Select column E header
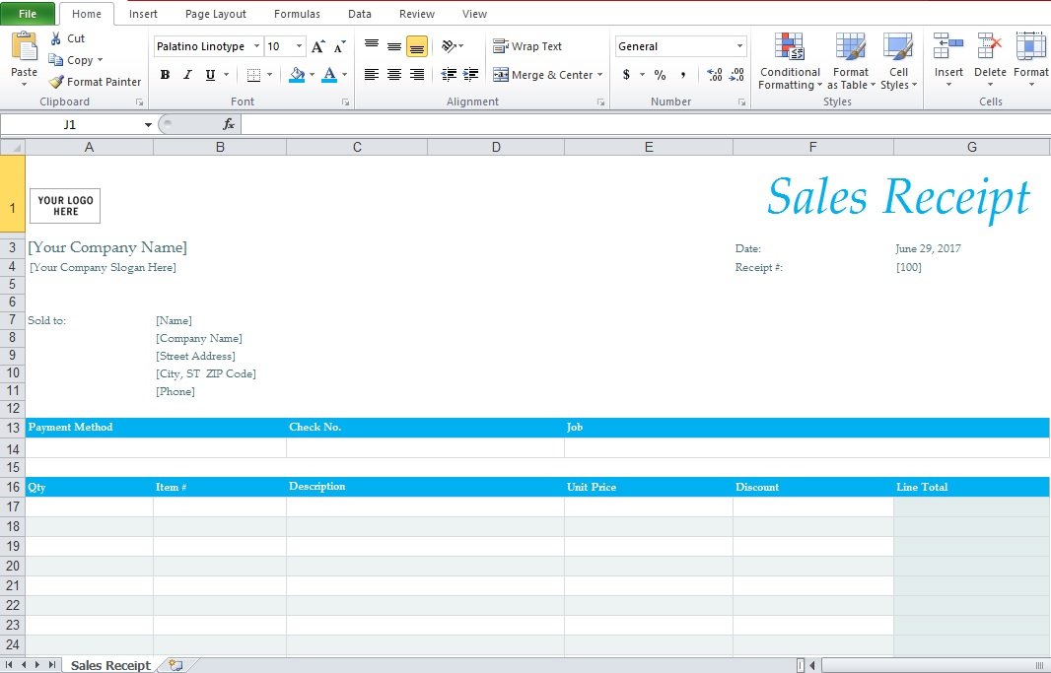Screen dimensions: 1051x673 coord(648,147)
